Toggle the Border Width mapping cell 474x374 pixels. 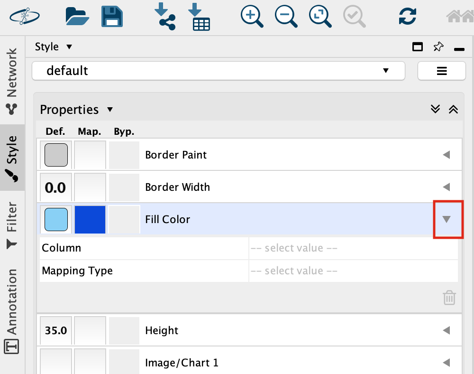(x=90, y=187)
